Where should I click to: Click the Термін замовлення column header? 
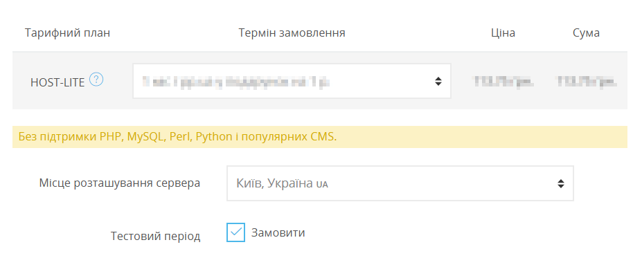point(292,33)
